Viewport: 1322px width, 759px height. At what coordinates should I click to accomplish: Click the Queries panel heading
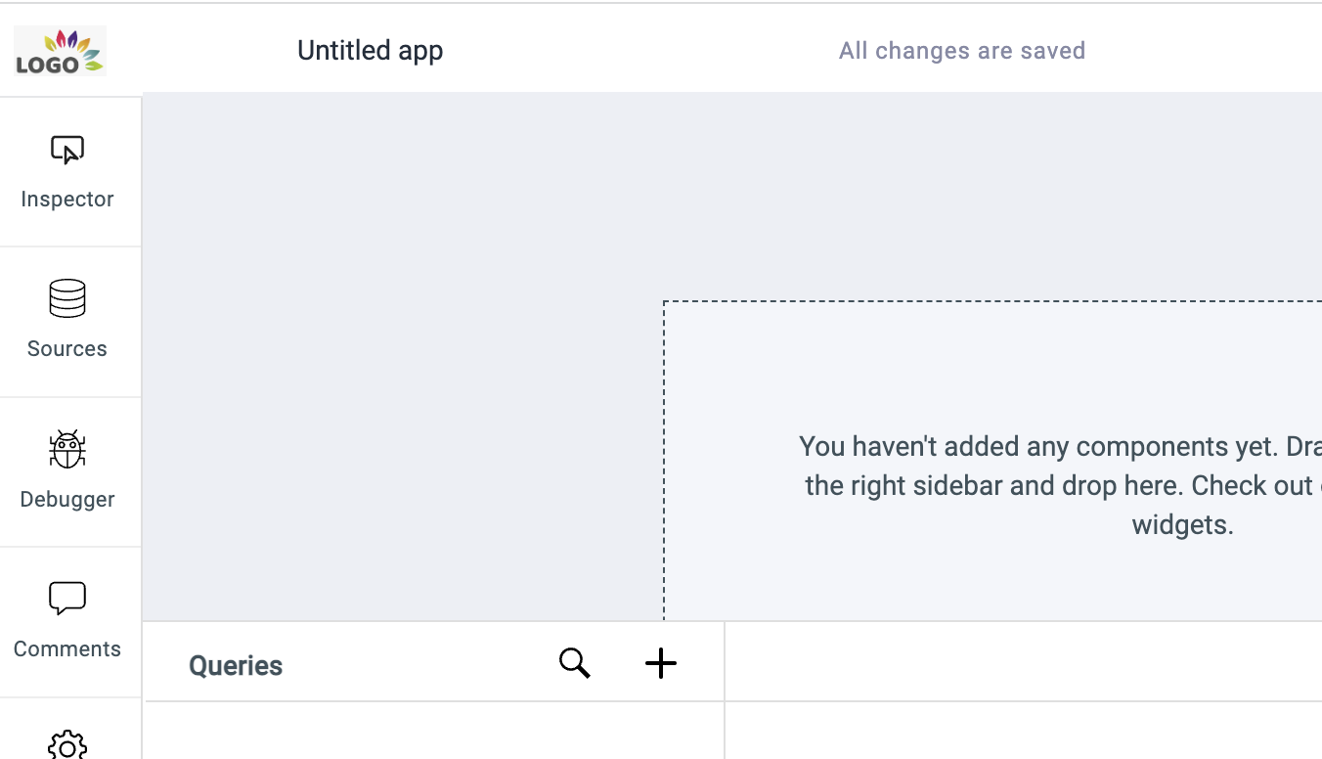click(236, 666)
